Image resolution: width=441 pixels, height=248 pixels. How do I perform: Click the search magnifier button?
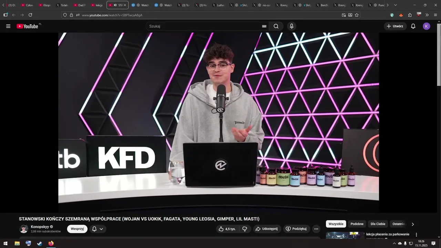[x=276, y=26]
